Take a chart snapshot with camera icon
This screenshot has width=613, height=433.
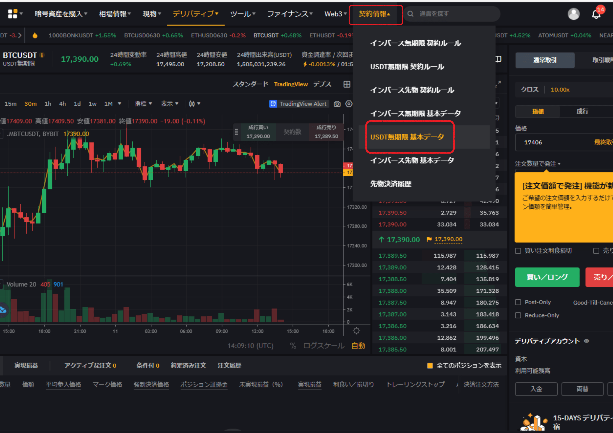click(x=337, y=104)
